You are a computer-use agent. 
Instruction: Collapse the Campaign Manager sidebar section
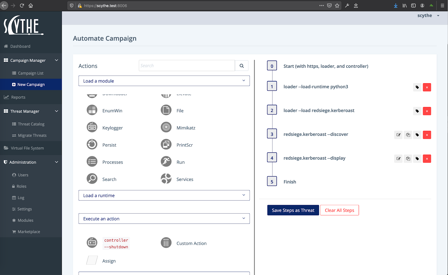[x=31, y=60]
